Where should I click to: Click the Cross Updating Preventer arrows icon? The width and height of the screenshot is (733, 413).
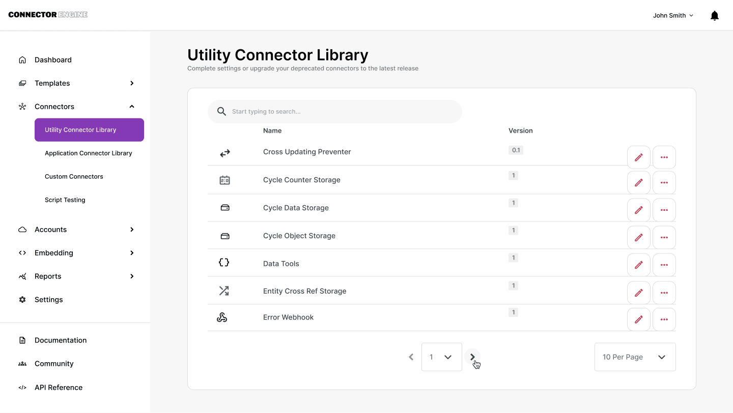pos(224,152)
